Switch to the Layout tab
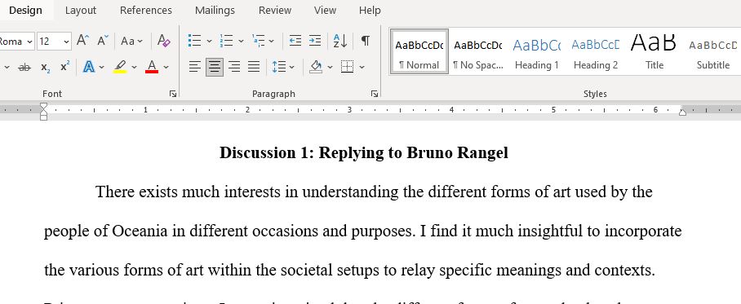Viewport: 741px width, 304px height. click(x=81, y=10)
